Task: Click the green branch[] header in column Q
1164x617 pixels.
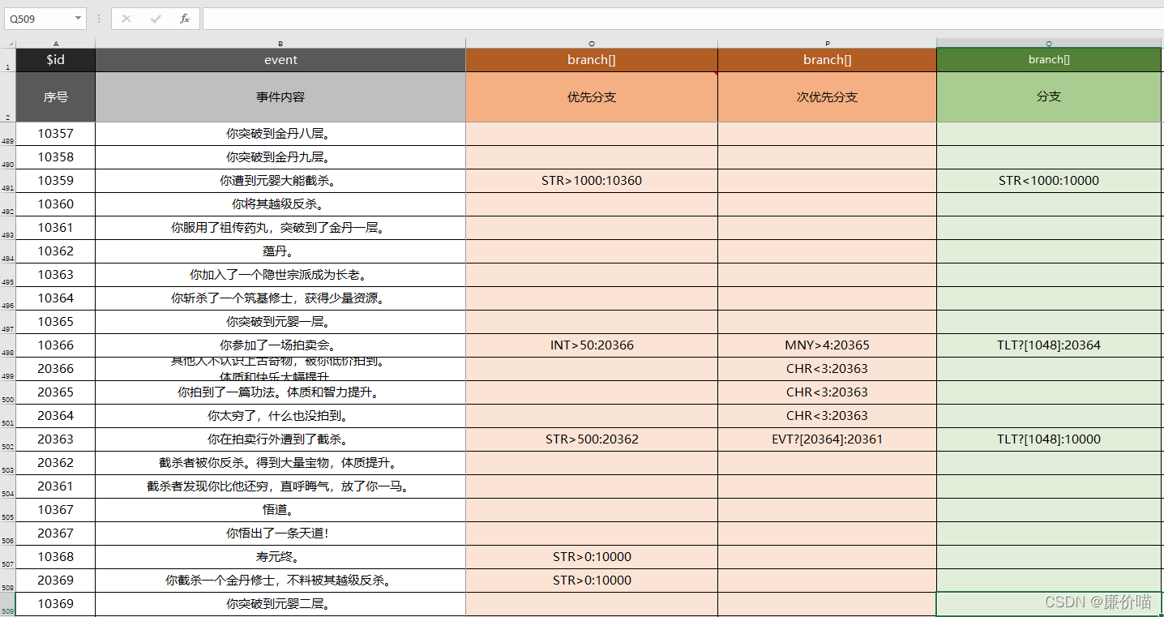Action: (x=1049, y=60)
